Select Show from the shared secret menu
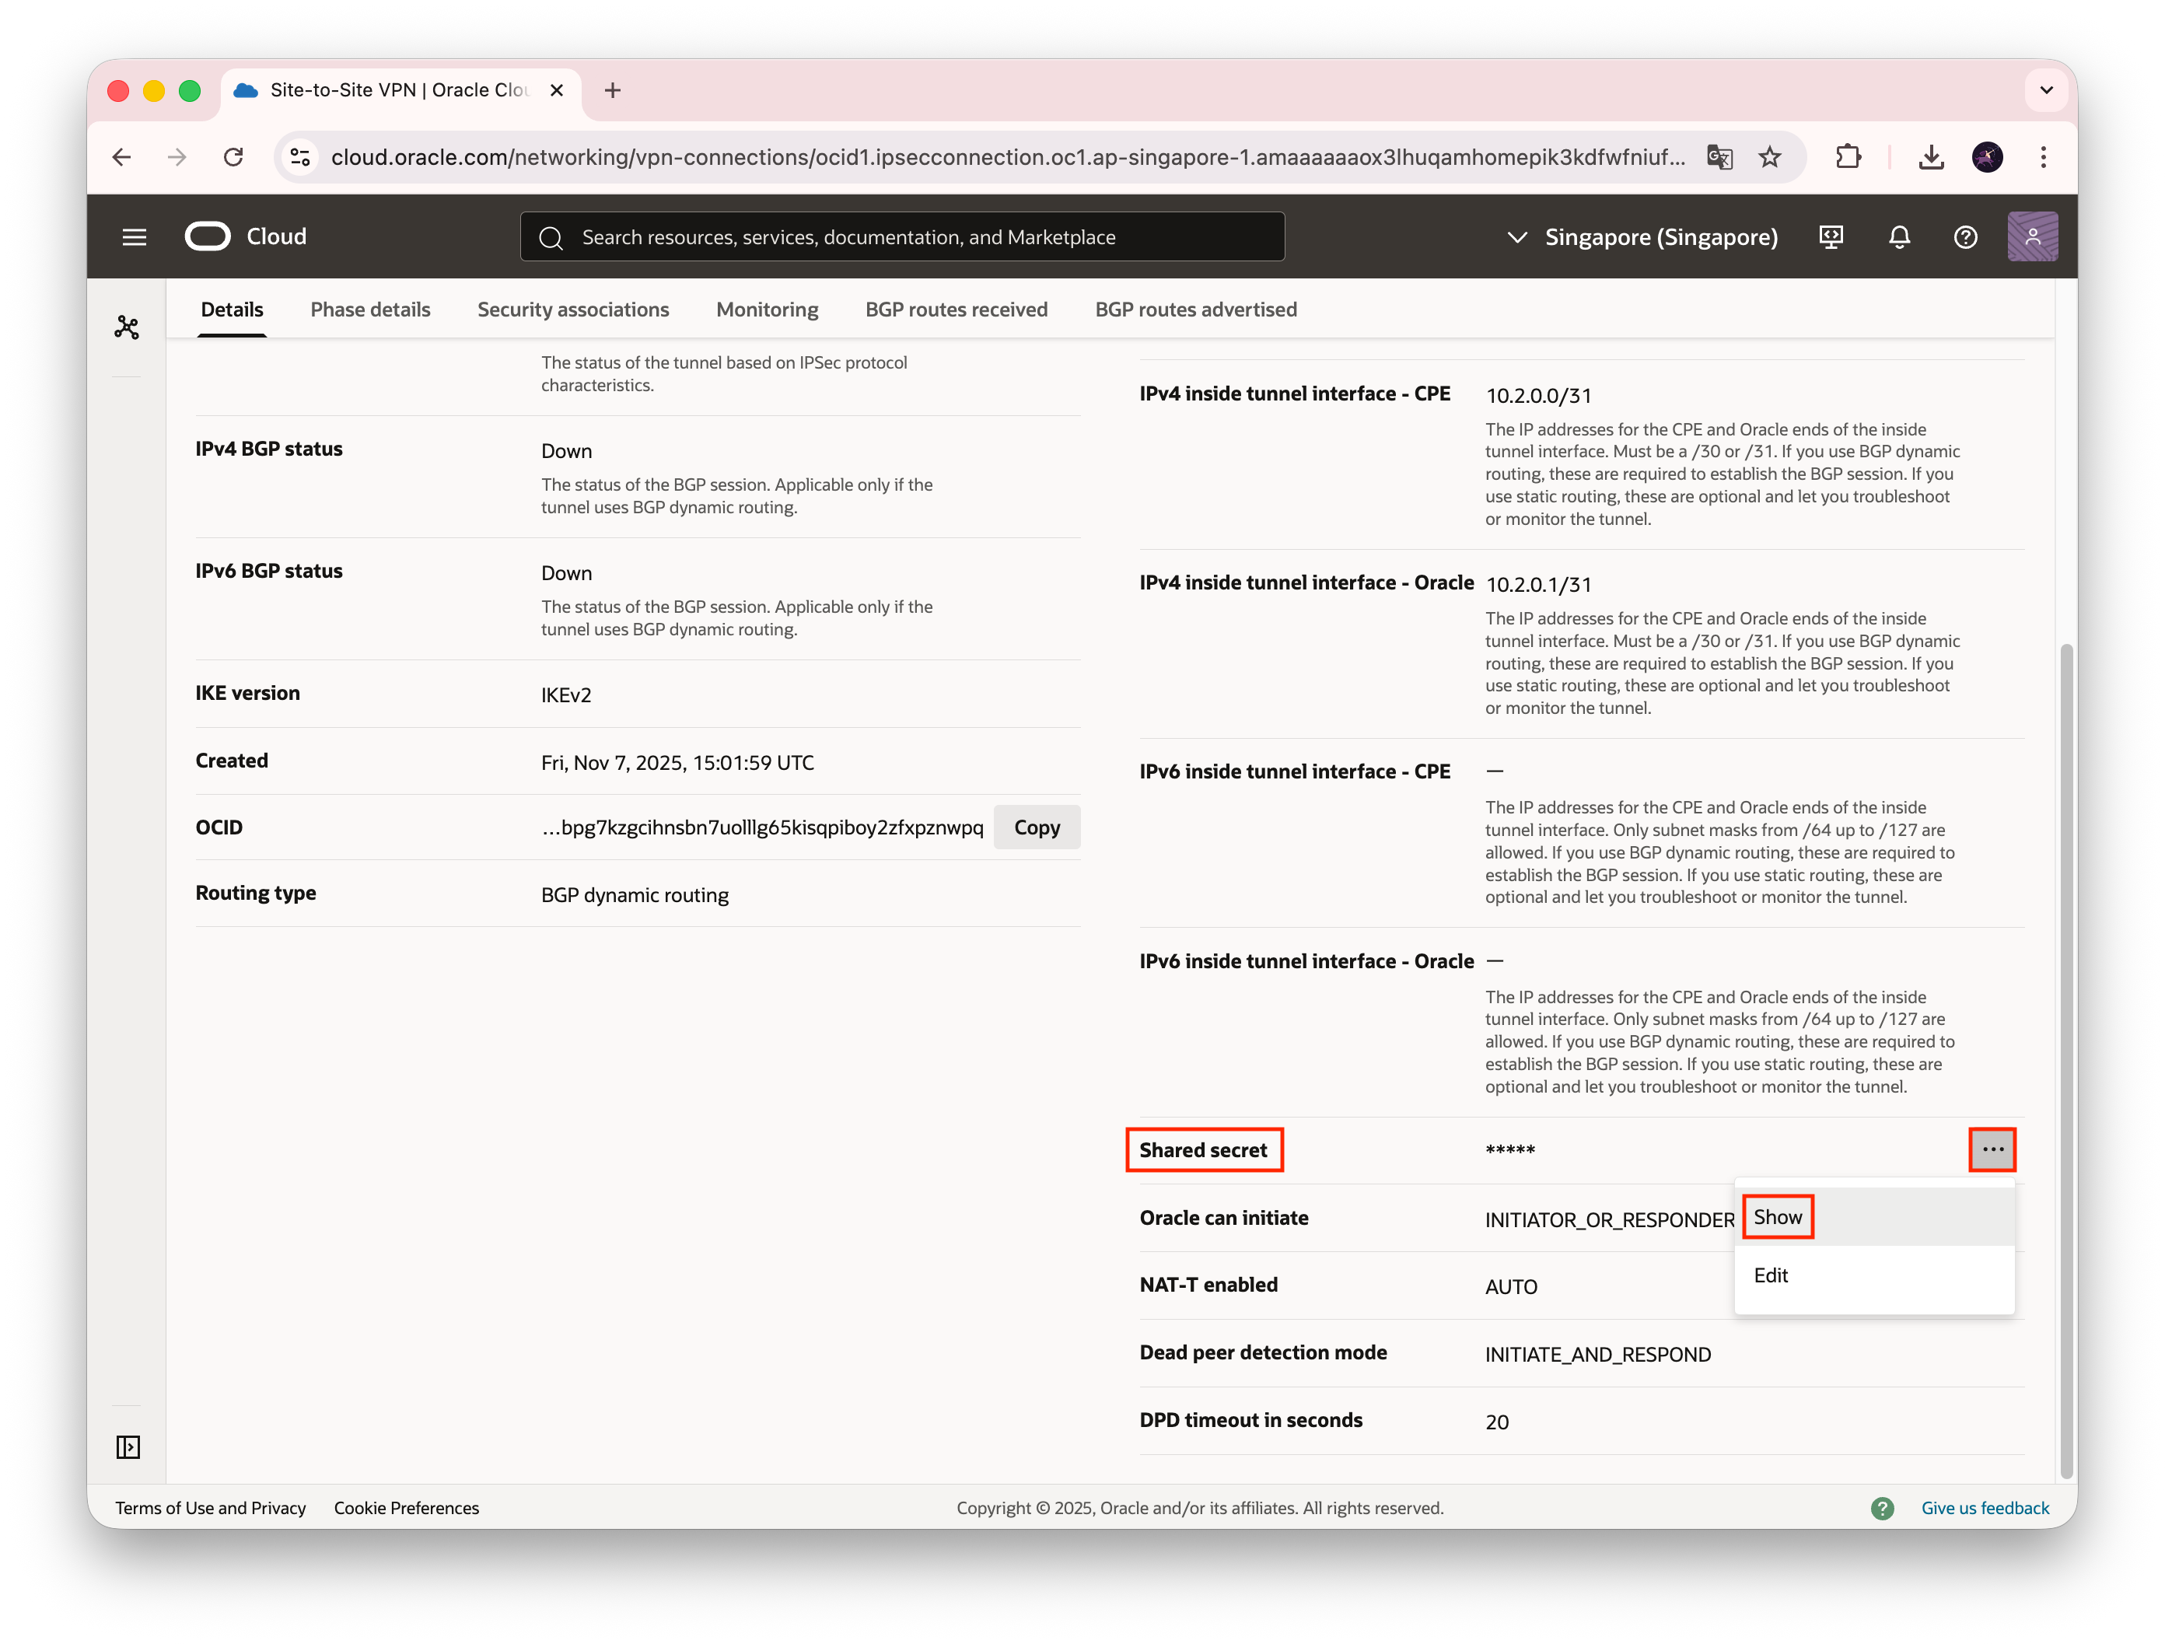This screenshot has width=2165, height=1644. 1778,1216
